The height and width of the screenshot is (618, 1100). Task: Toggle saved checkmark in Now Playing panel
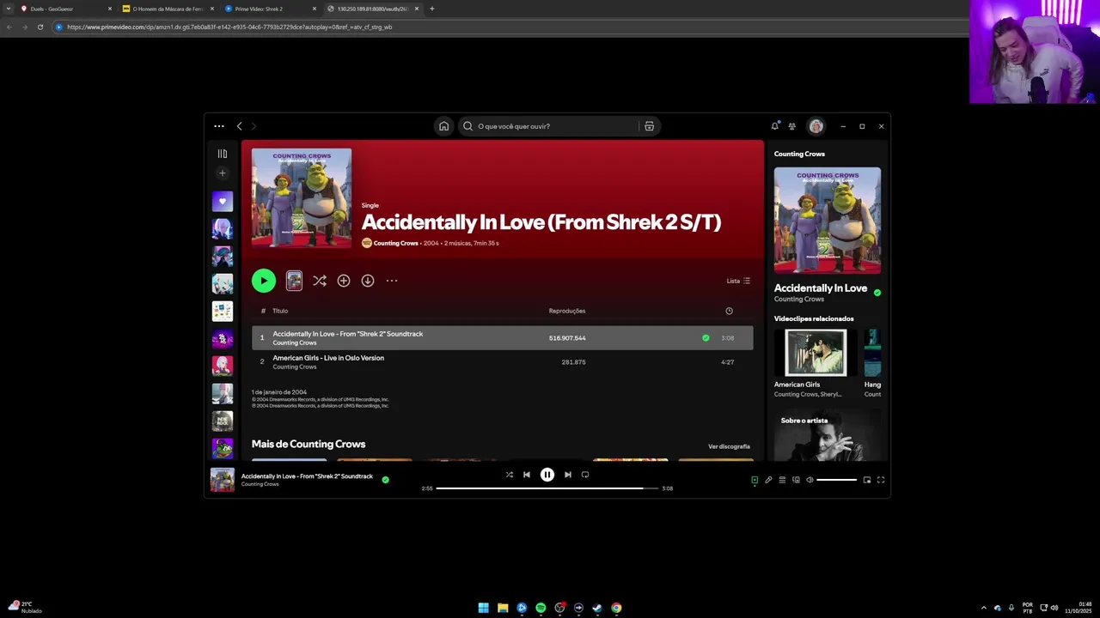pyautogui.click(x=877, y=293)
